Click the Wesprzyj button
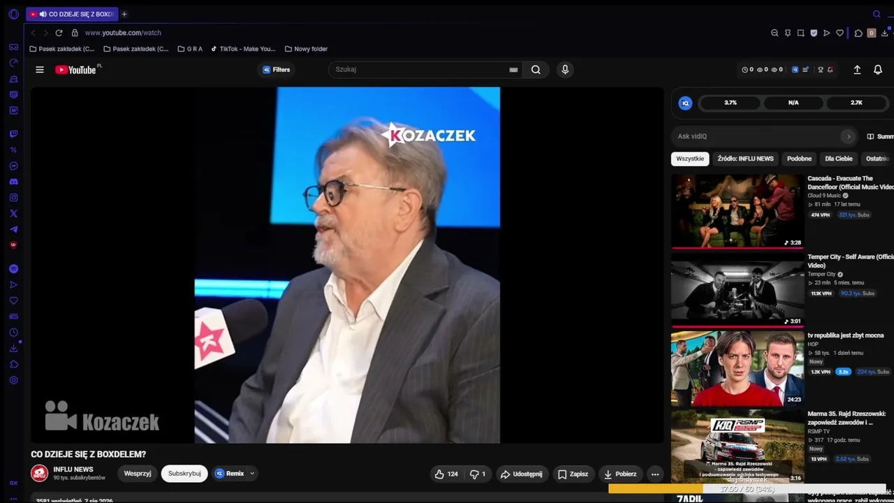 [138, 474]
